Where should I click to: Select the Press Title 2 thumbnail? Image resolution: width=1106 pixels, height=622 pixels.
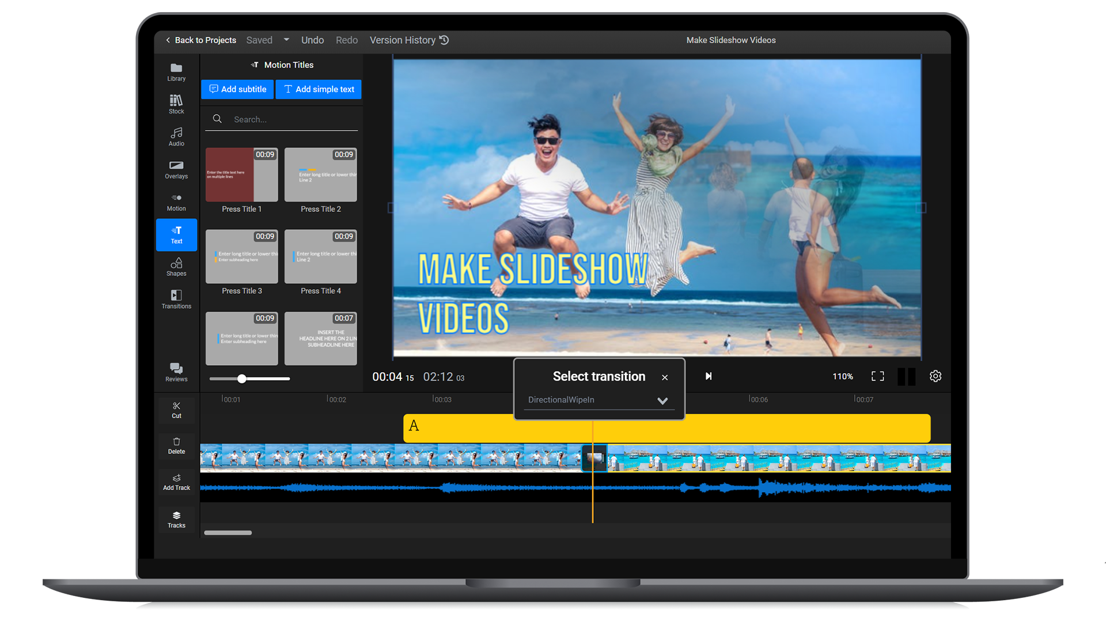(321, 175)
